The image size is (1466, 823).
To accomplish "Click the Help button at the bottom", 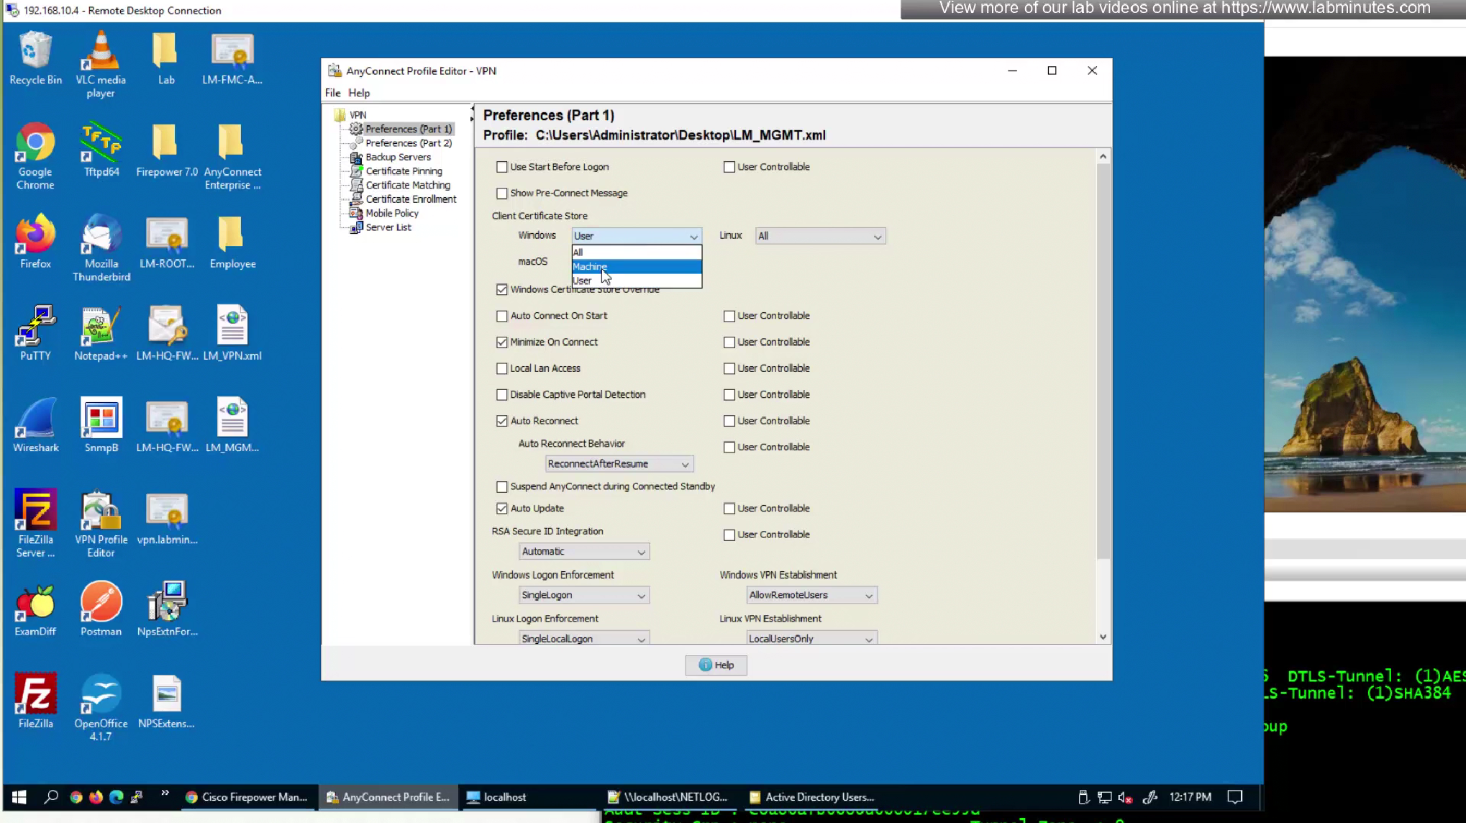I will click(716, 665).
